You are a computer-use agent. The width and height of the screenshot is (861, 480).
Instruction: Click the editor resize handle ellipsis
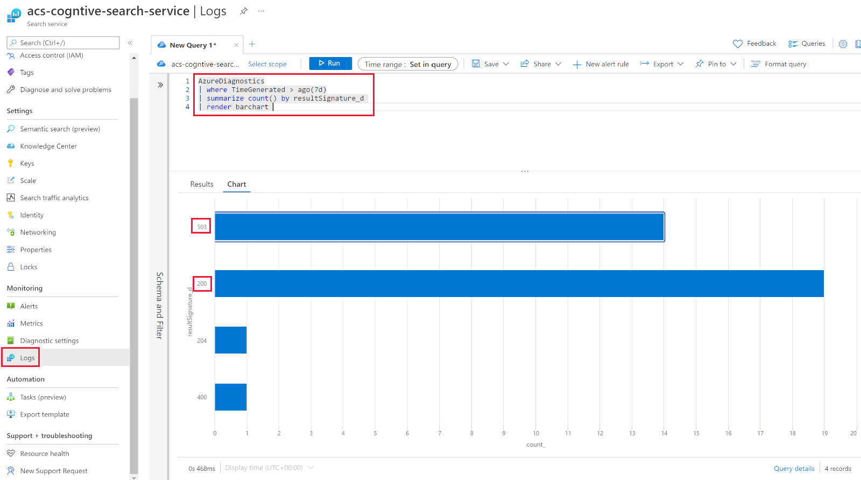525,171
